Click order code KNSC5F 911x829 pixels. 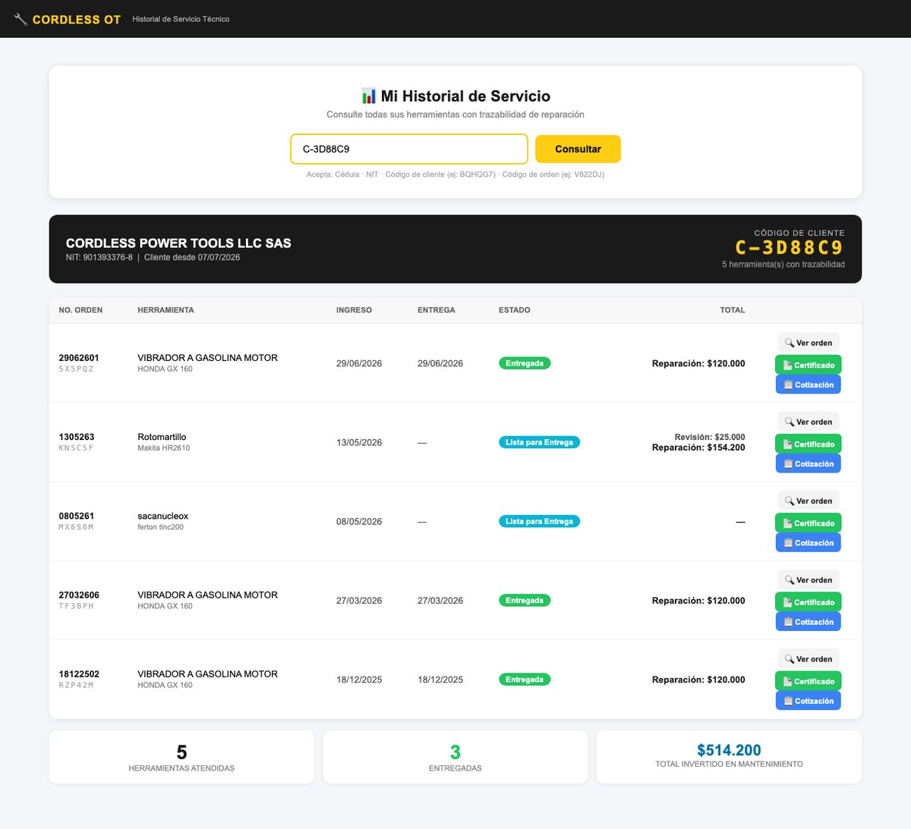pyautogui.click(x=76, y=448)
